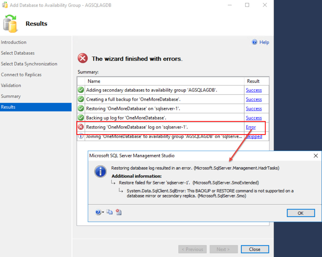Click green check icon for Adding secondary databases row

[x=81, y=90]
